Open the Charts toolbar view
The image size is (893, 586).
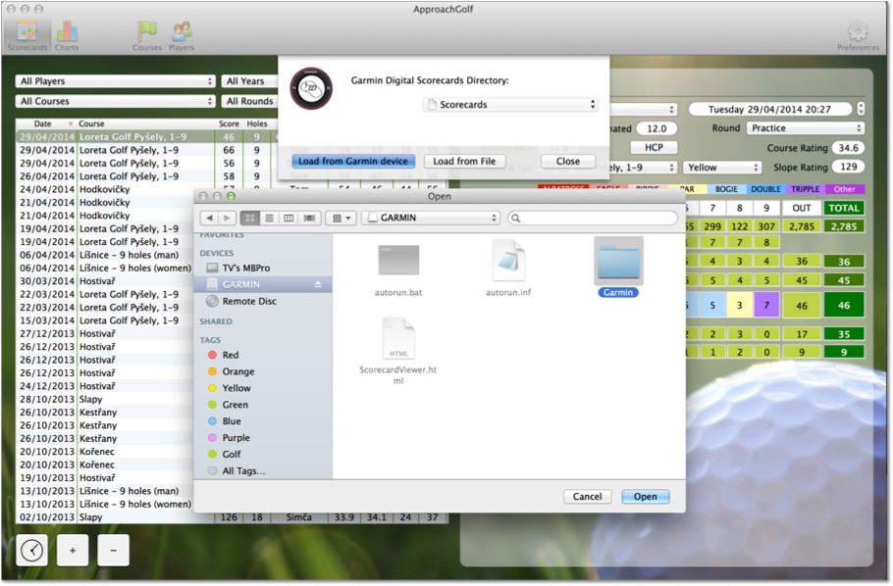67,36
